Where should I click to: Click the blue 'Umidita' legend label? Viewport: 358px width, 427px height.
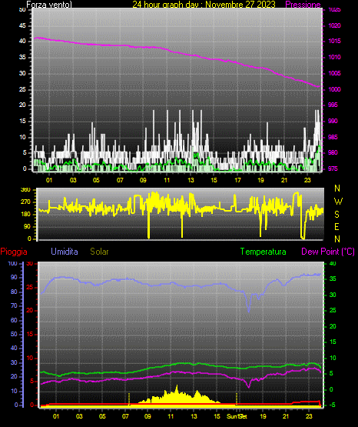tap(65, 252)
